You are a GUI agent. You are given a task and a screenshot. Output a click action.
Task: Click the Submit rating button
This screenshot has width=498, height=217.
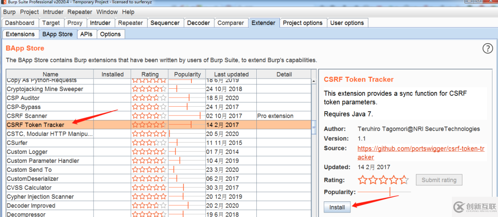coord(439,180)
